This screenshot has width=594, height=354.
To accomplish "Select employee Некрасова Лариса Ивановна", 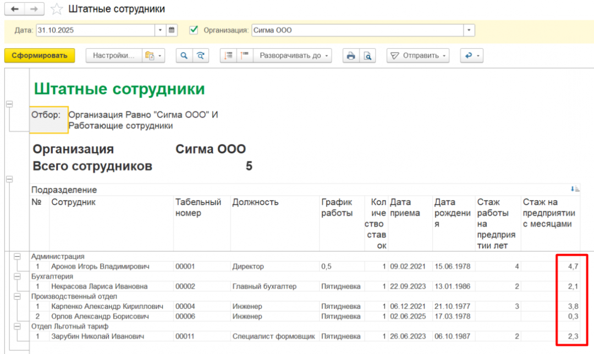I will [x=99, y=286].
